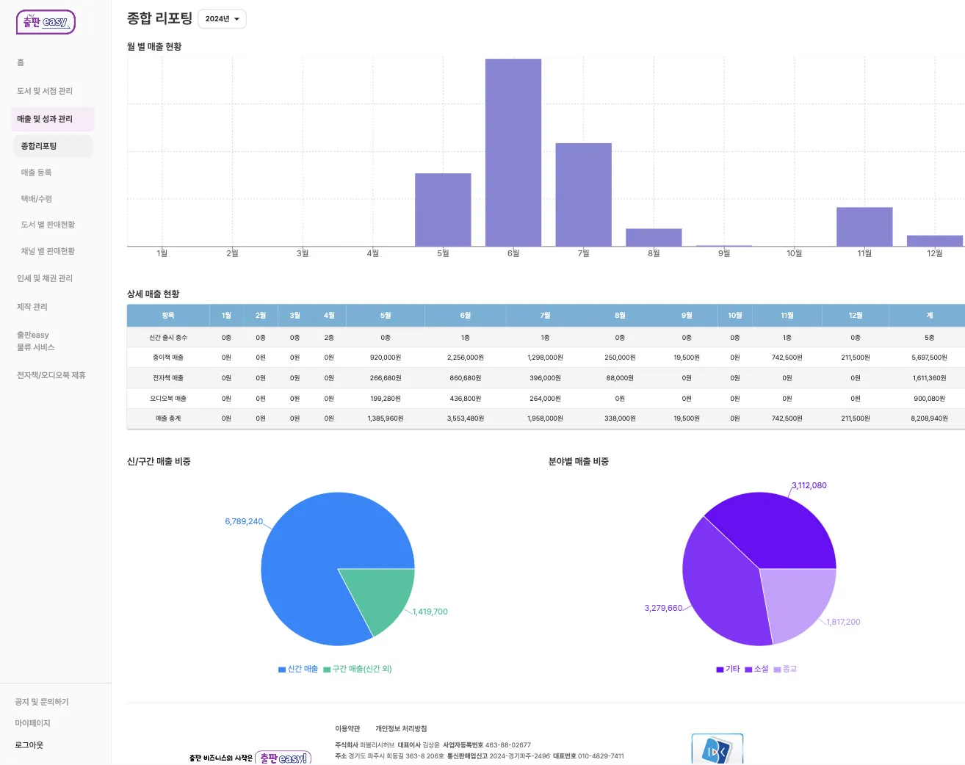Open 매출 등록 submenu item
Viewport: 965px width, 765px height.
36,173
